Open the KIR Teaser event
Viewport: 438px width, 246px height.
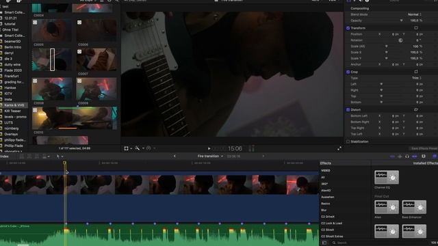click(x=12, y=111)
